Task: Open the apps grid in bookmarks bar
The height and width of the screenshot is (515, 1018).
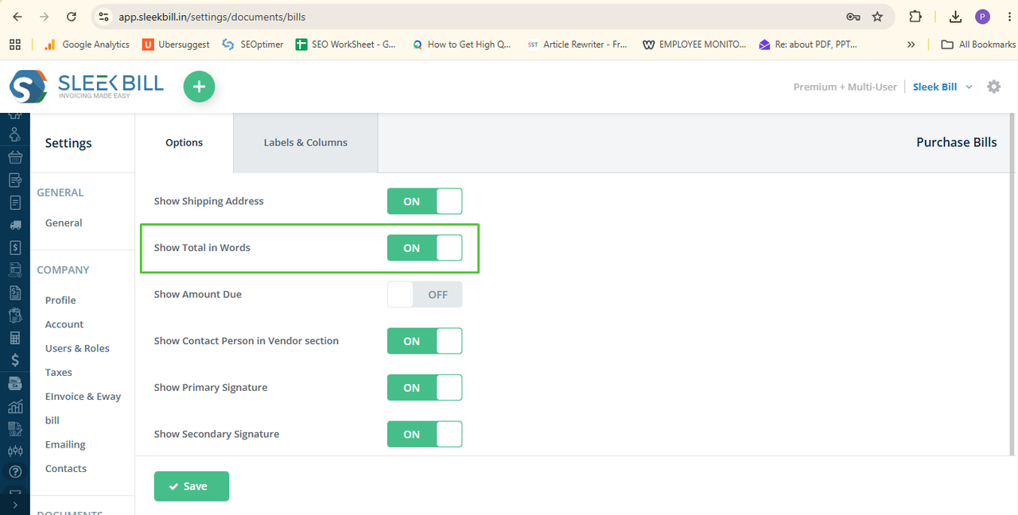Action: (x=14, y=45)
